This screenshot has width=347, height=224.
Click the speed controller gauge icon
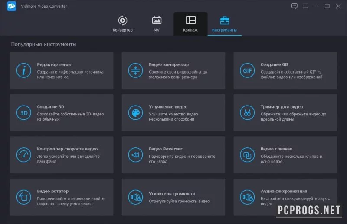tap(24, 155)
